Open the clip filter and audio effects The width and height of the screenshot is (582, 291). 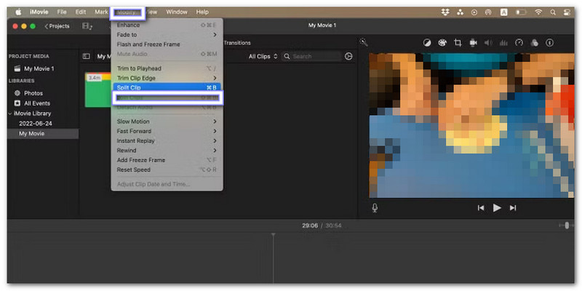point(535,43)
